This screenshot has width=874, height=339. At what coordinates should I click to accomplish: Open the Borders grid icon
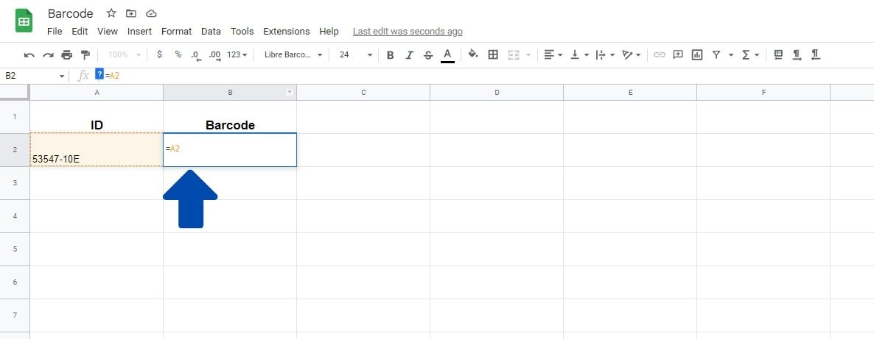493,54
